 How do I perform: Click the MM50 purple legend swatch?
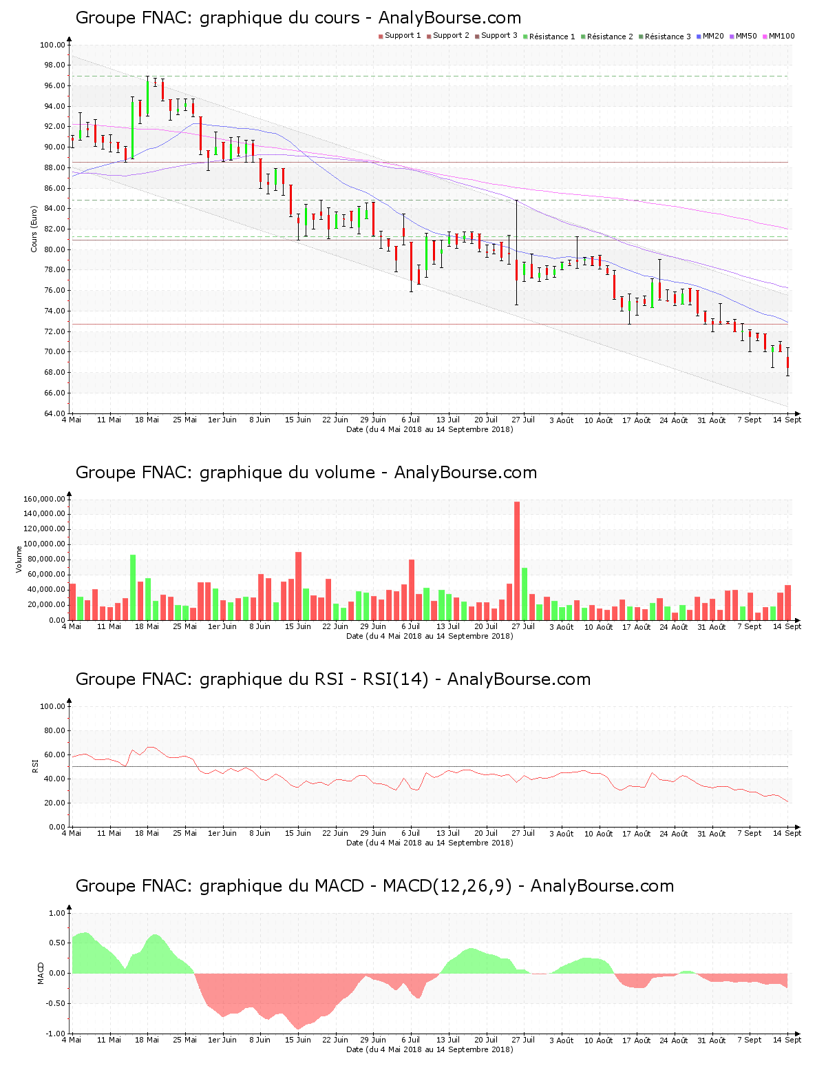pyautogui.click(x=732, y=36)
